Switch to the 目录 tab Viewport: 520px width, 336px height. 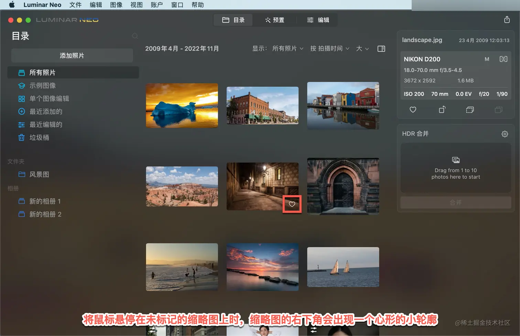point(233,20)
